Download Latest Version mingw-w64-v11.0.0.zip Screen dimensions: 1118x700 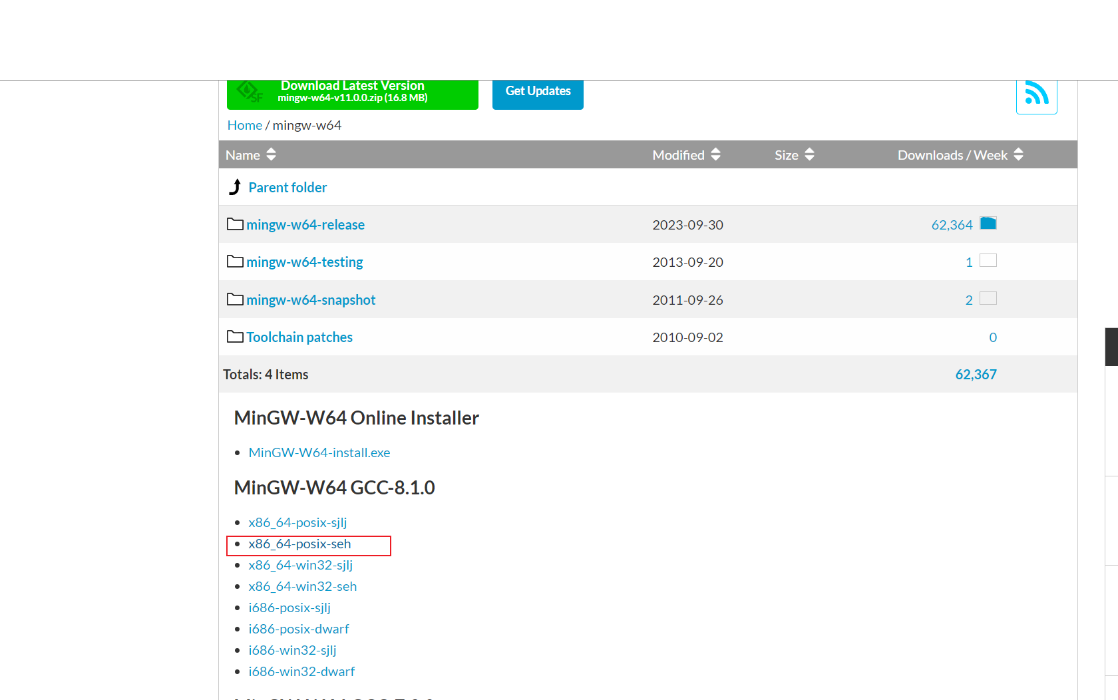pyautogui.click(x=353, y=94)
